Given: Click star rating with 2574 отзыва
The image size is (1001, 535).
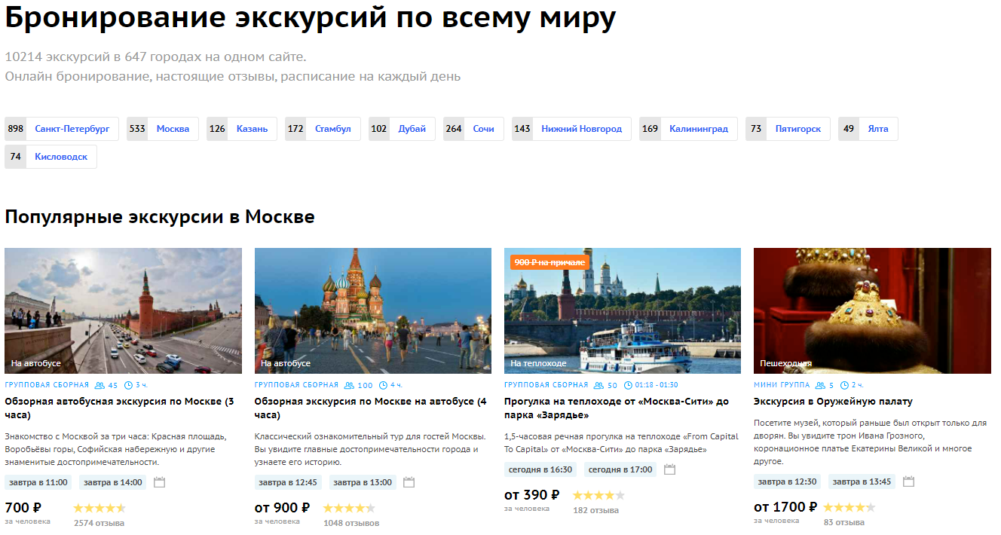Looking at the screenshot, I should (x=99, y=508).
